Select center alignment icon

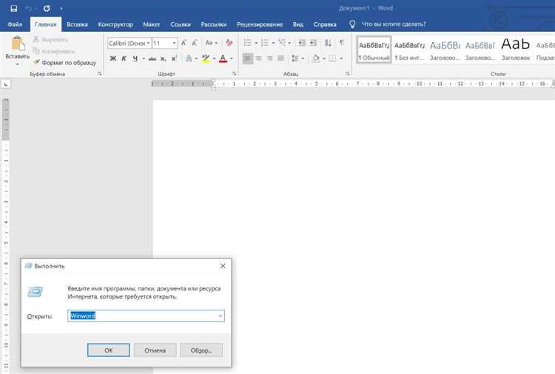(259, 58)
